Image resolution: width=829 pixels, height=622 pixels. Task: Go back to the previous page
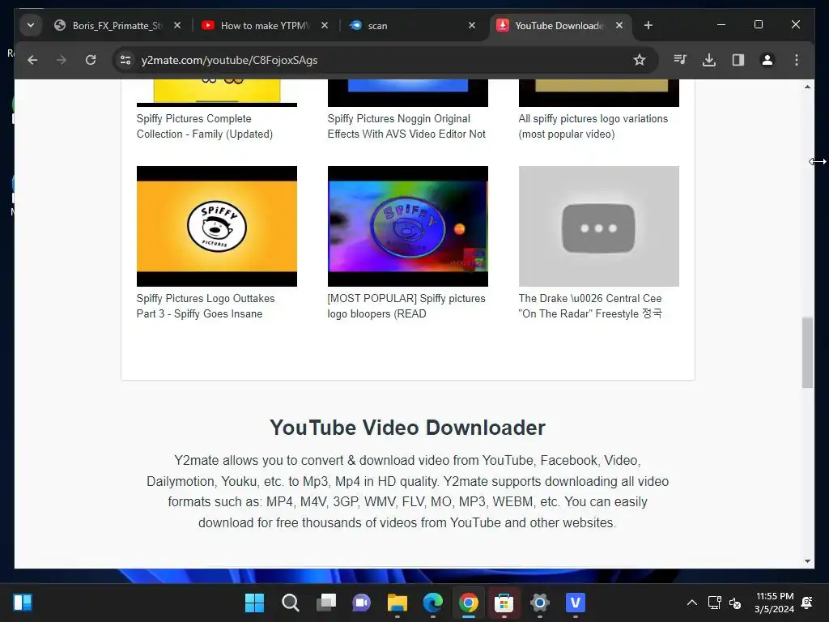32,60
